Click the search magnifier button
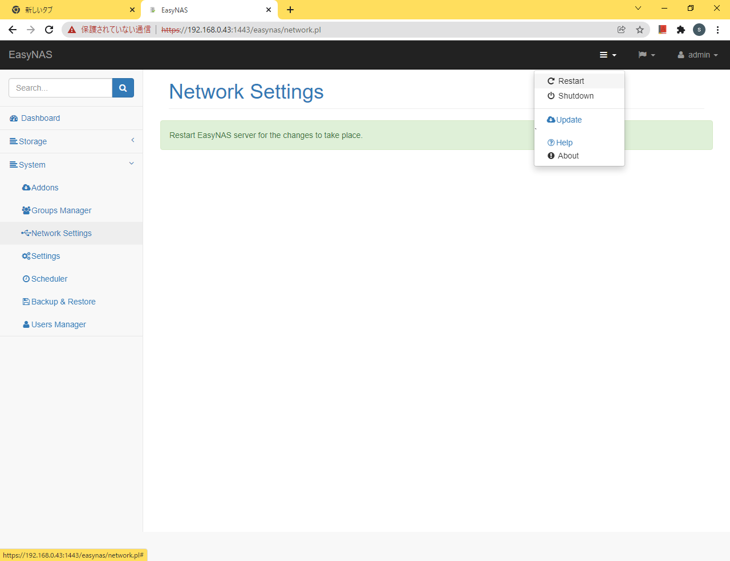This screenshot has height=561, width=730. pyautogui.click(x=123, y=88)
